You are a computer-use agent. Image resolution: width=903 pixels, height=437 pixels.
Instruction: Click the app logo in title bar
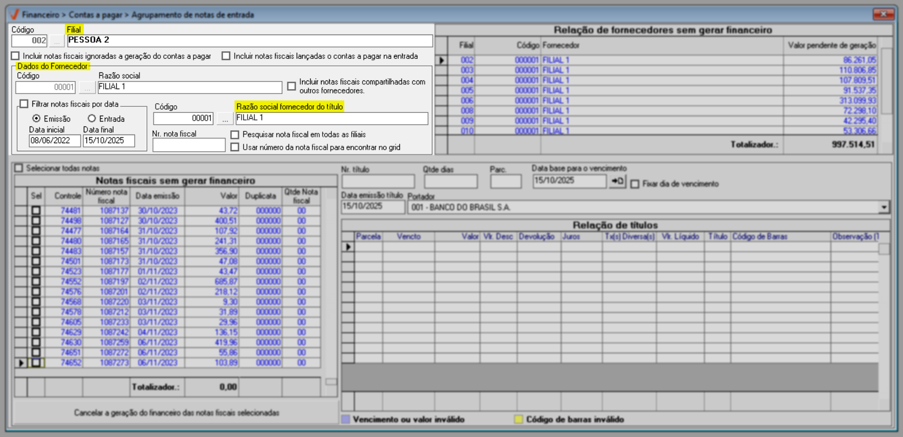pyautogui.click(x=15, y=15)
